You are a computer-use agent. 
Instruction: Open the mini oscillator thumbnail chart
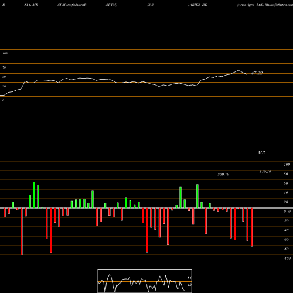click(x=145, y=281)
